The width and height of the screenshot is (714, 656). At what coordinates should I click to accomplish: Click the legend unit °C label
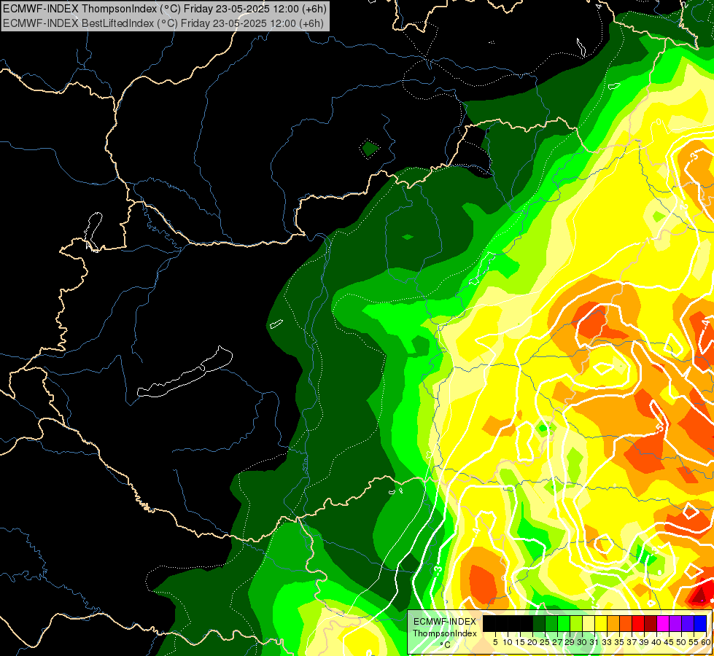tap(445, 645)
